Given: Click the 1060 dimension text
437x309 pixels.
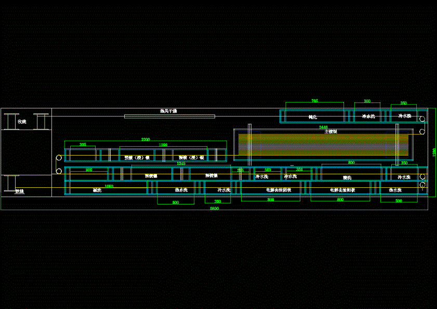Looking at the screenshot, I should point(109,186).
